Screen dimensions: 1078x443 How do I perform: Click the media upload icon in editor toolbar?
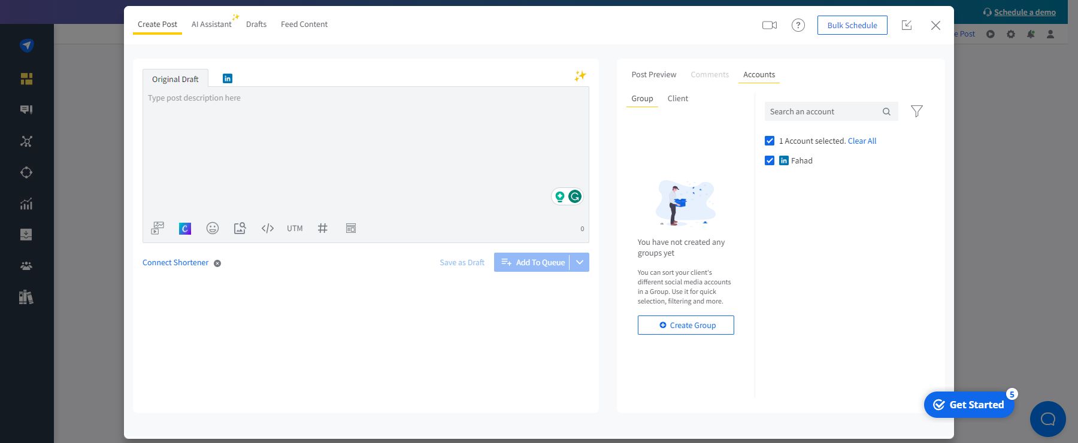pos(158,228)
